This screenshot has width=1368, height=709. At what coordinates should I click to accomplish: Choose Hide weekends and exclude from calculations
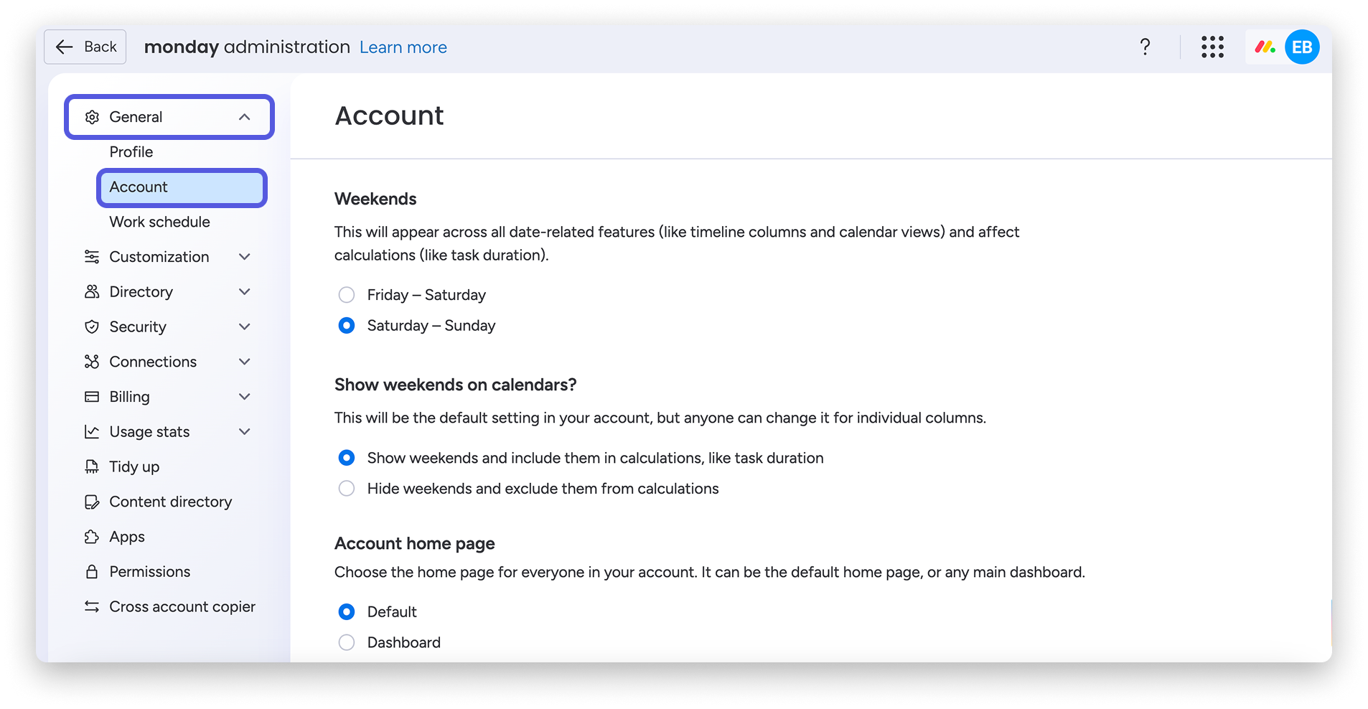[347, 488]
